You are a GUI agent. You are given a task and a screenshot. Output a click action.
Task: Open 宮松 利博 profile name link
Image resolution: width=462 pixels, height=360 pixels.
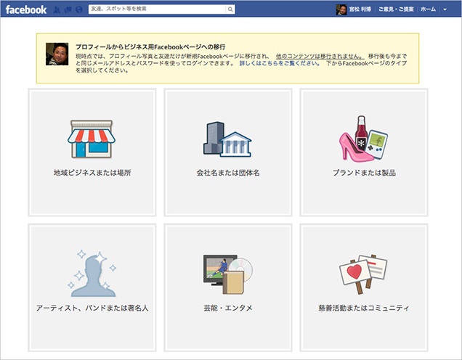click(x=361, y=9)
